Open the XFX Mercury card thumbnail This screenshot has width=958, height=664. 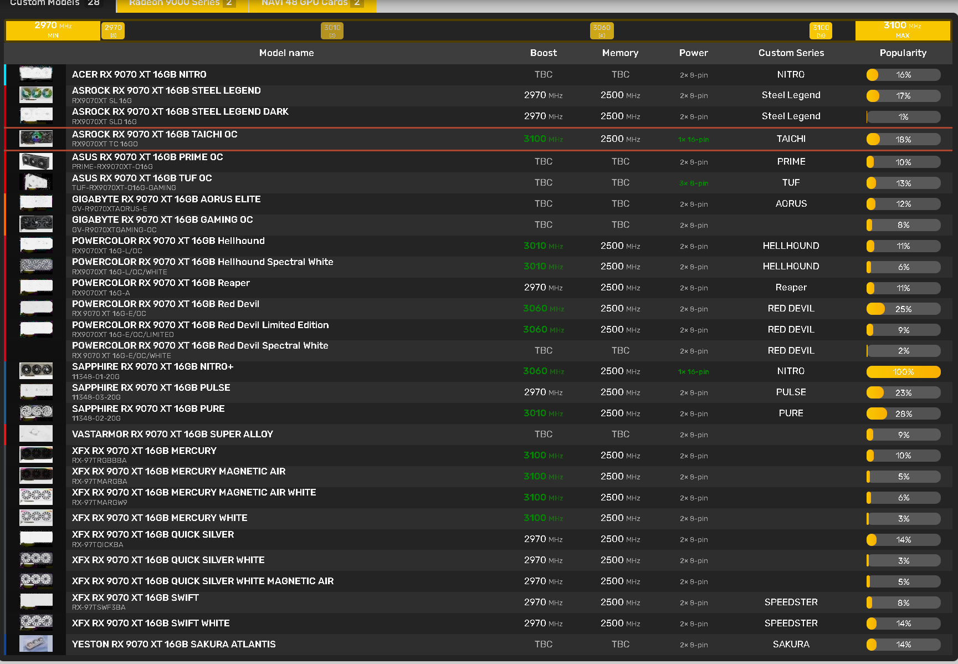[x=36, y=455]
